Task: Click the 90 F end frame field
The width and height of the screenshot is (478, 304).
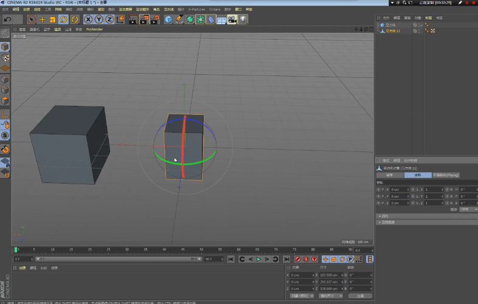Action: (213, 259)
